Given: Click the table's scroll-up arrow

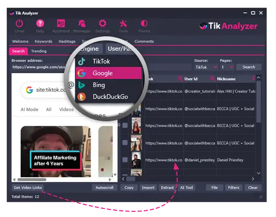Looking at the screenshot, I should point(259,77).
